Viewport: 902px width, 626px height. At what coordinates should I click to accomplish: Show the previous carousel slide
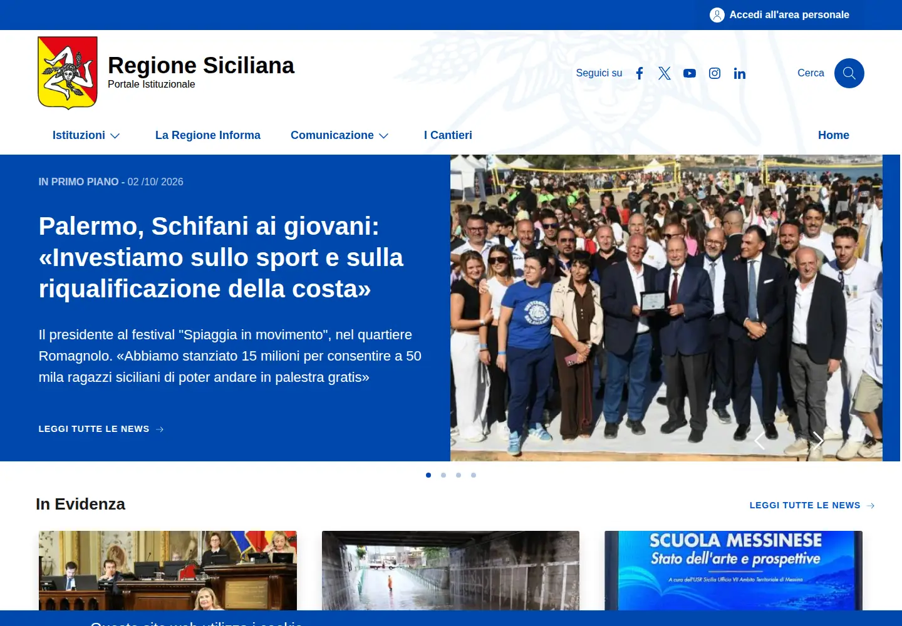point(760,441)
